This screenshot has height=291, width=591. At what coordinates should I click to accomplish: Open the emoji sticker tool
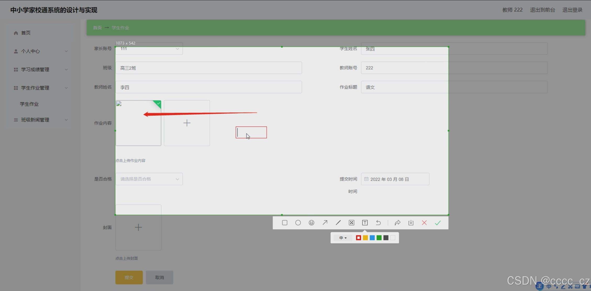click(x=311, y=223)
